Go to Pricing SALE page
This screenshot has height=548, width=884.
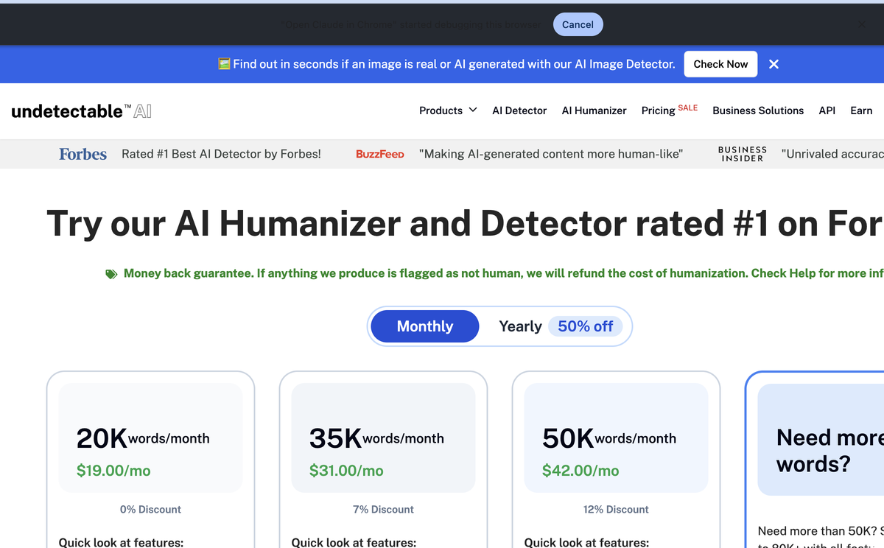[x=669, y=110]
